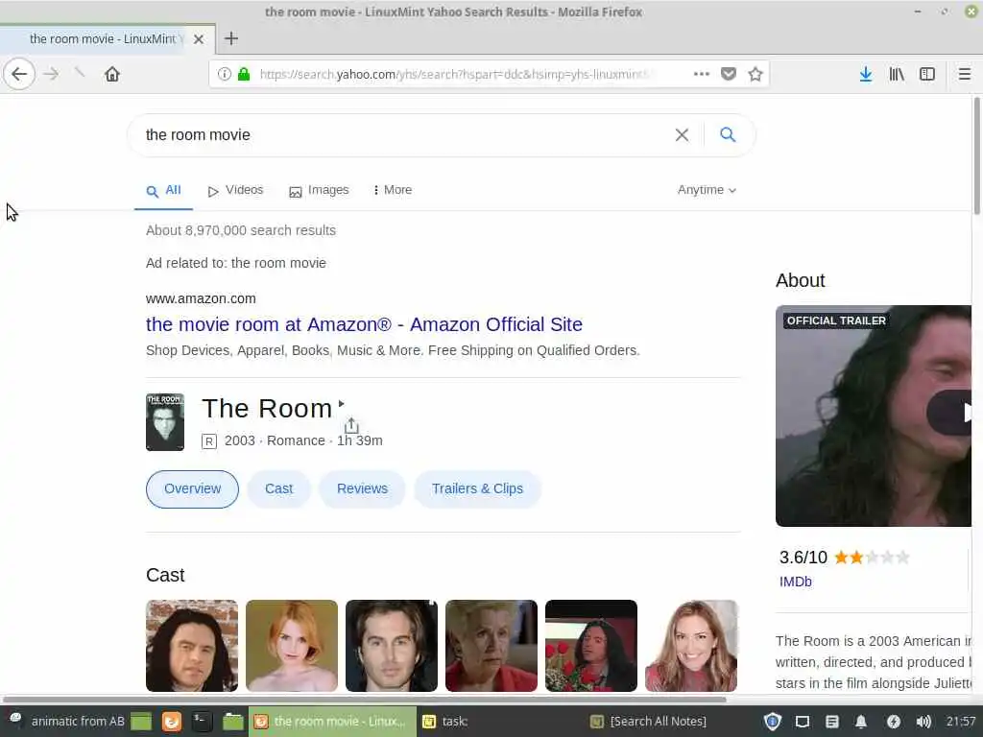Go back to the previous page
This screenshot has width=983, height=737.
19,74
